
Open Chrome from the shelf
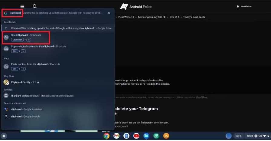pyautogui.click(x=106, y=136)
